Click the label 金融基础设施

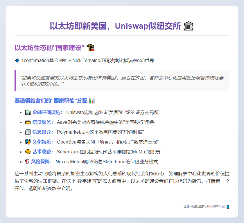tap(47, 112)
